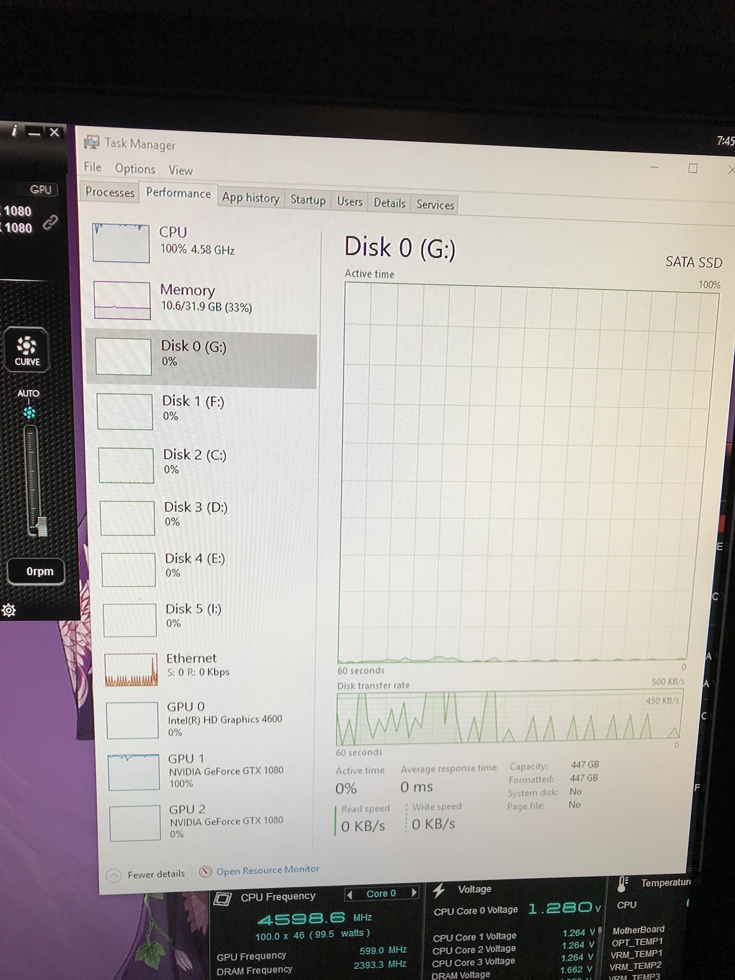Select the Performance tab

178,193
